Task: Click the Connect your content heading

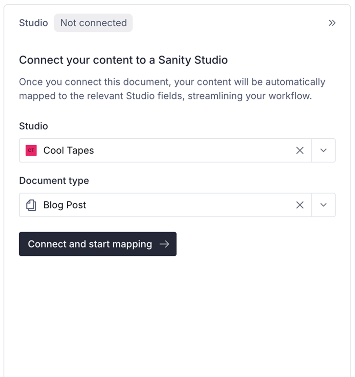Action: coord(123,60)
